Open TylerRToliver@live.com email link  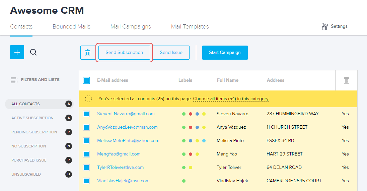coord(120,168)
